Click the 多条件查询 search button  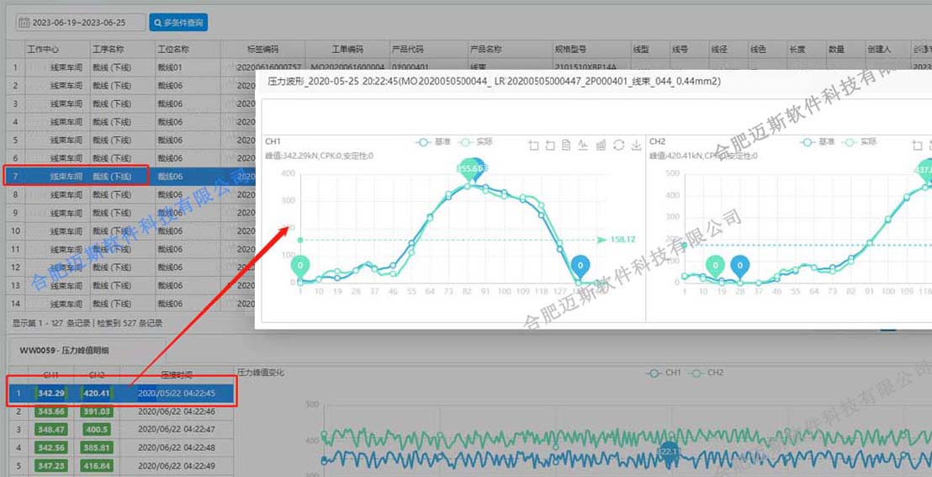click(178, 23)
